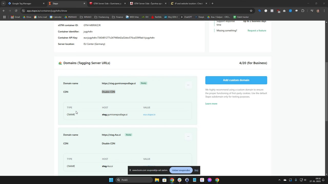Click the browser back arrow
328x184 pixels.
coord(4,11)
